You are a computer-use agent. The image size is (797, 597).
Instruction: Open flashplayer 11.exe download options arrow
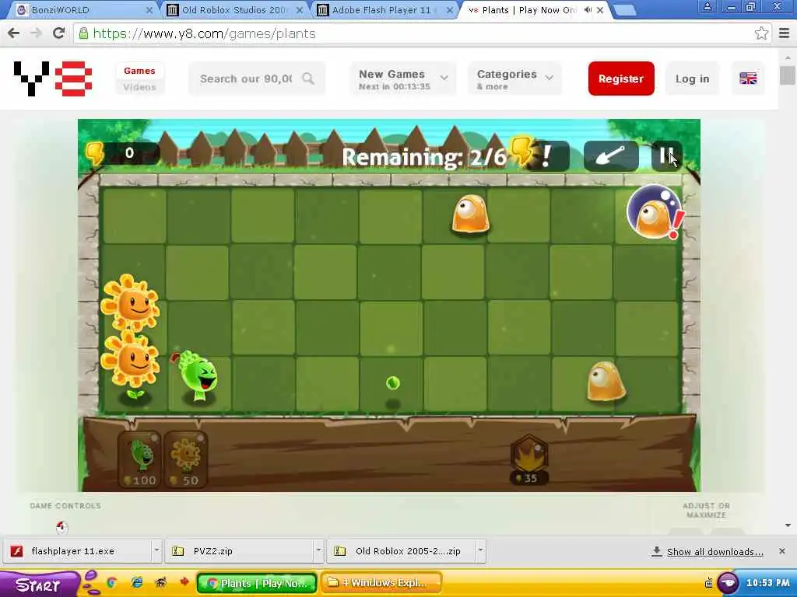click(156, 551)
